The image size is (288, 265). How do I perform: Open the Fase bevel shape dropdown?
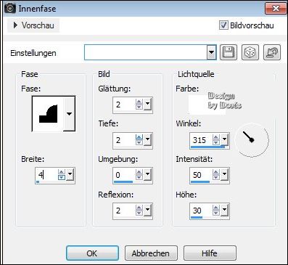point(70,114)
